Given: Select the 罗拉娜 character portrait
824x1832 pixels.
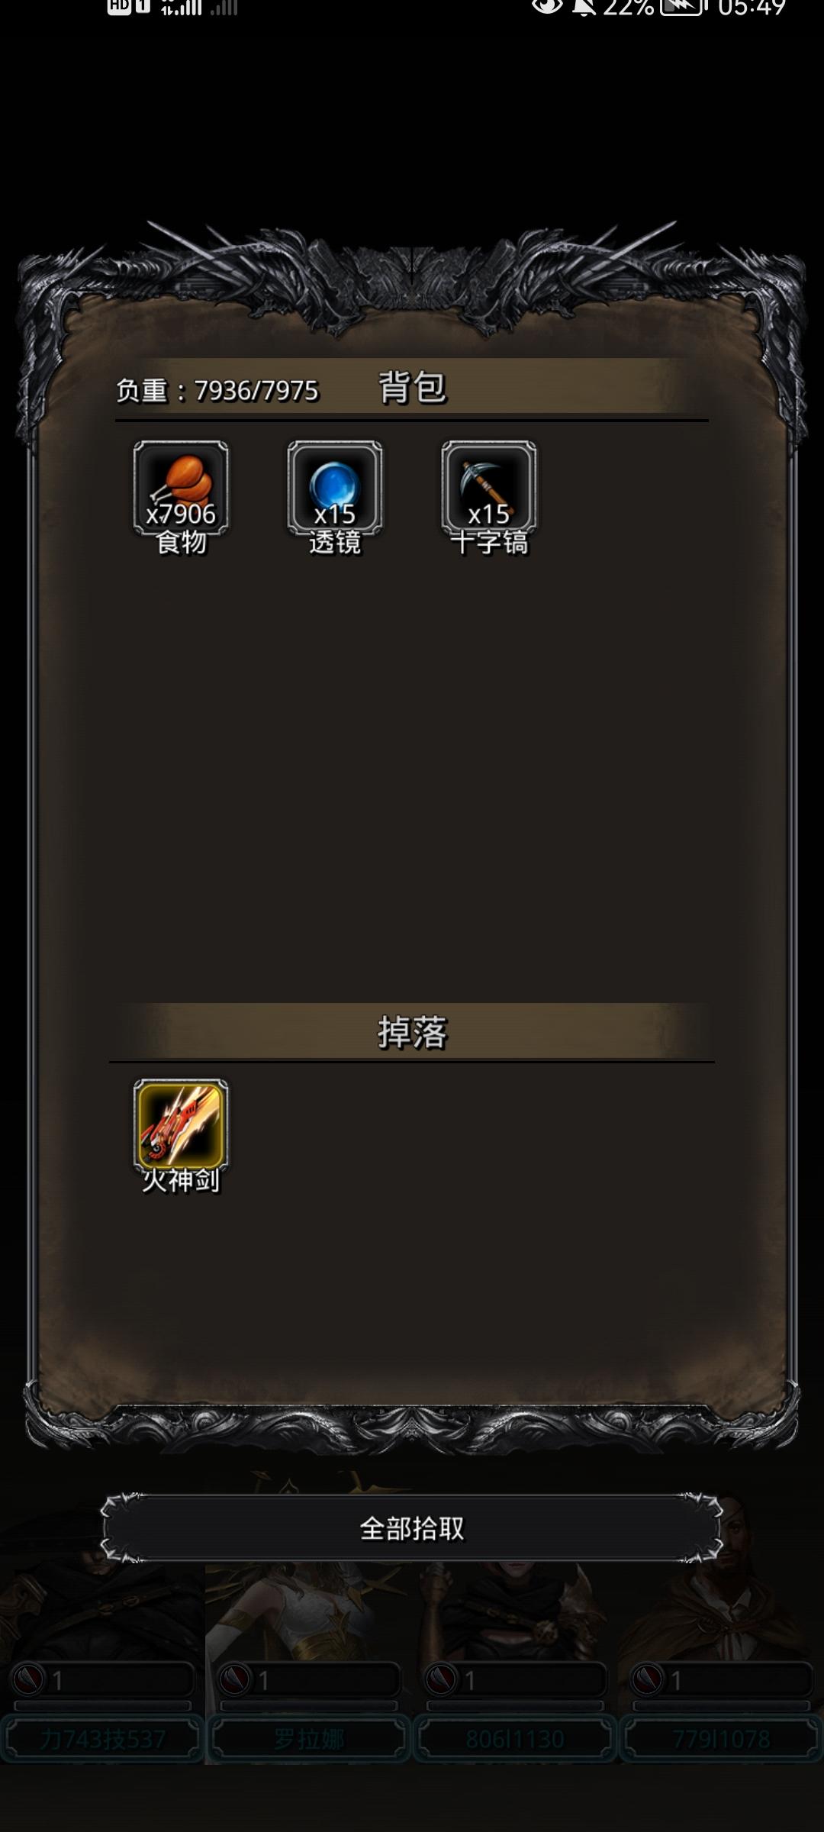Looking at the screenshot, I should (309, 1611).
